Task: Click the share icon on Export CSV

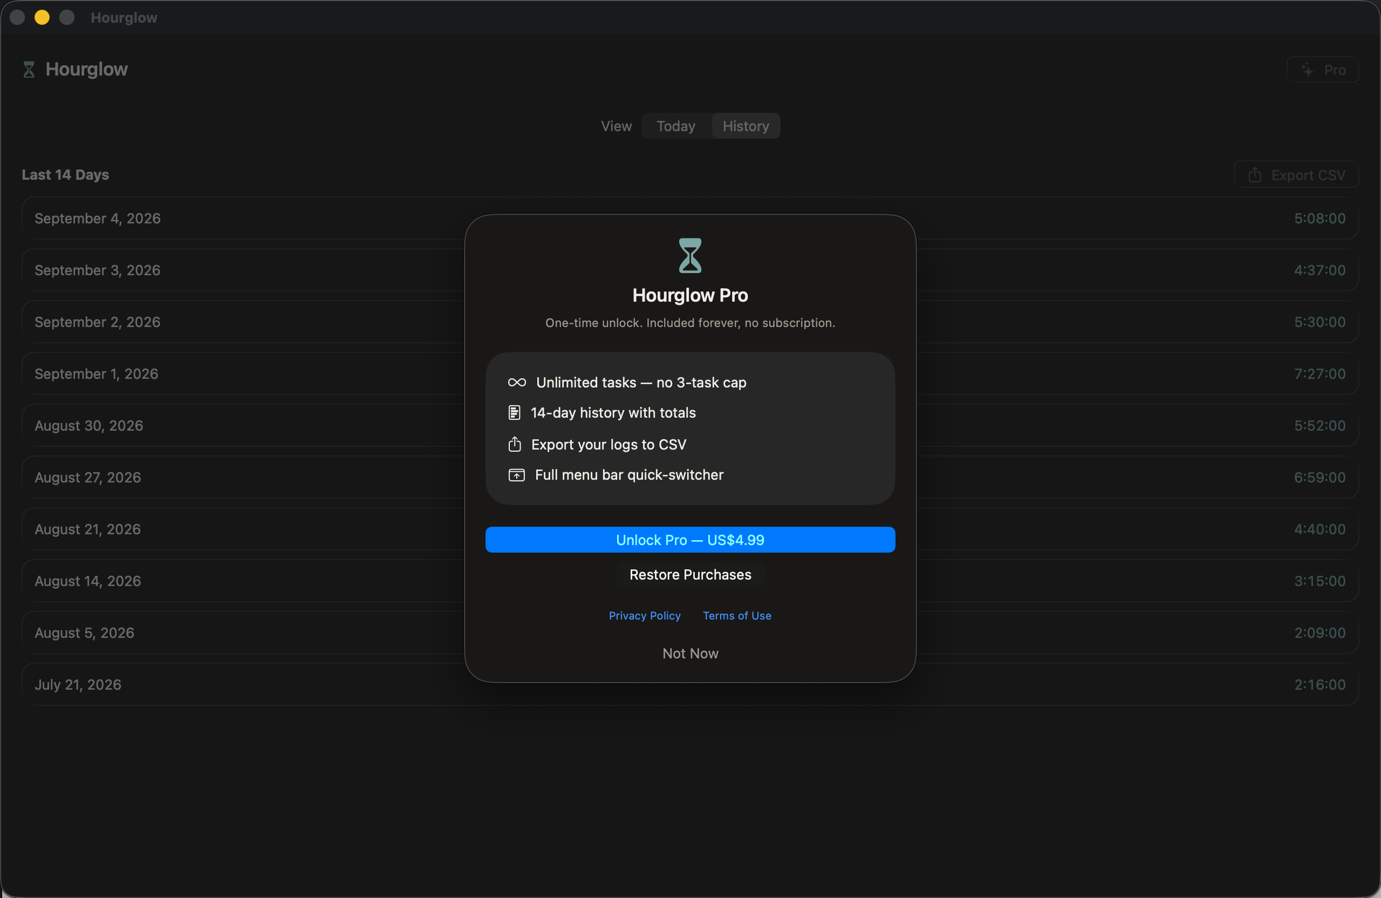Action: point(1255,175)
